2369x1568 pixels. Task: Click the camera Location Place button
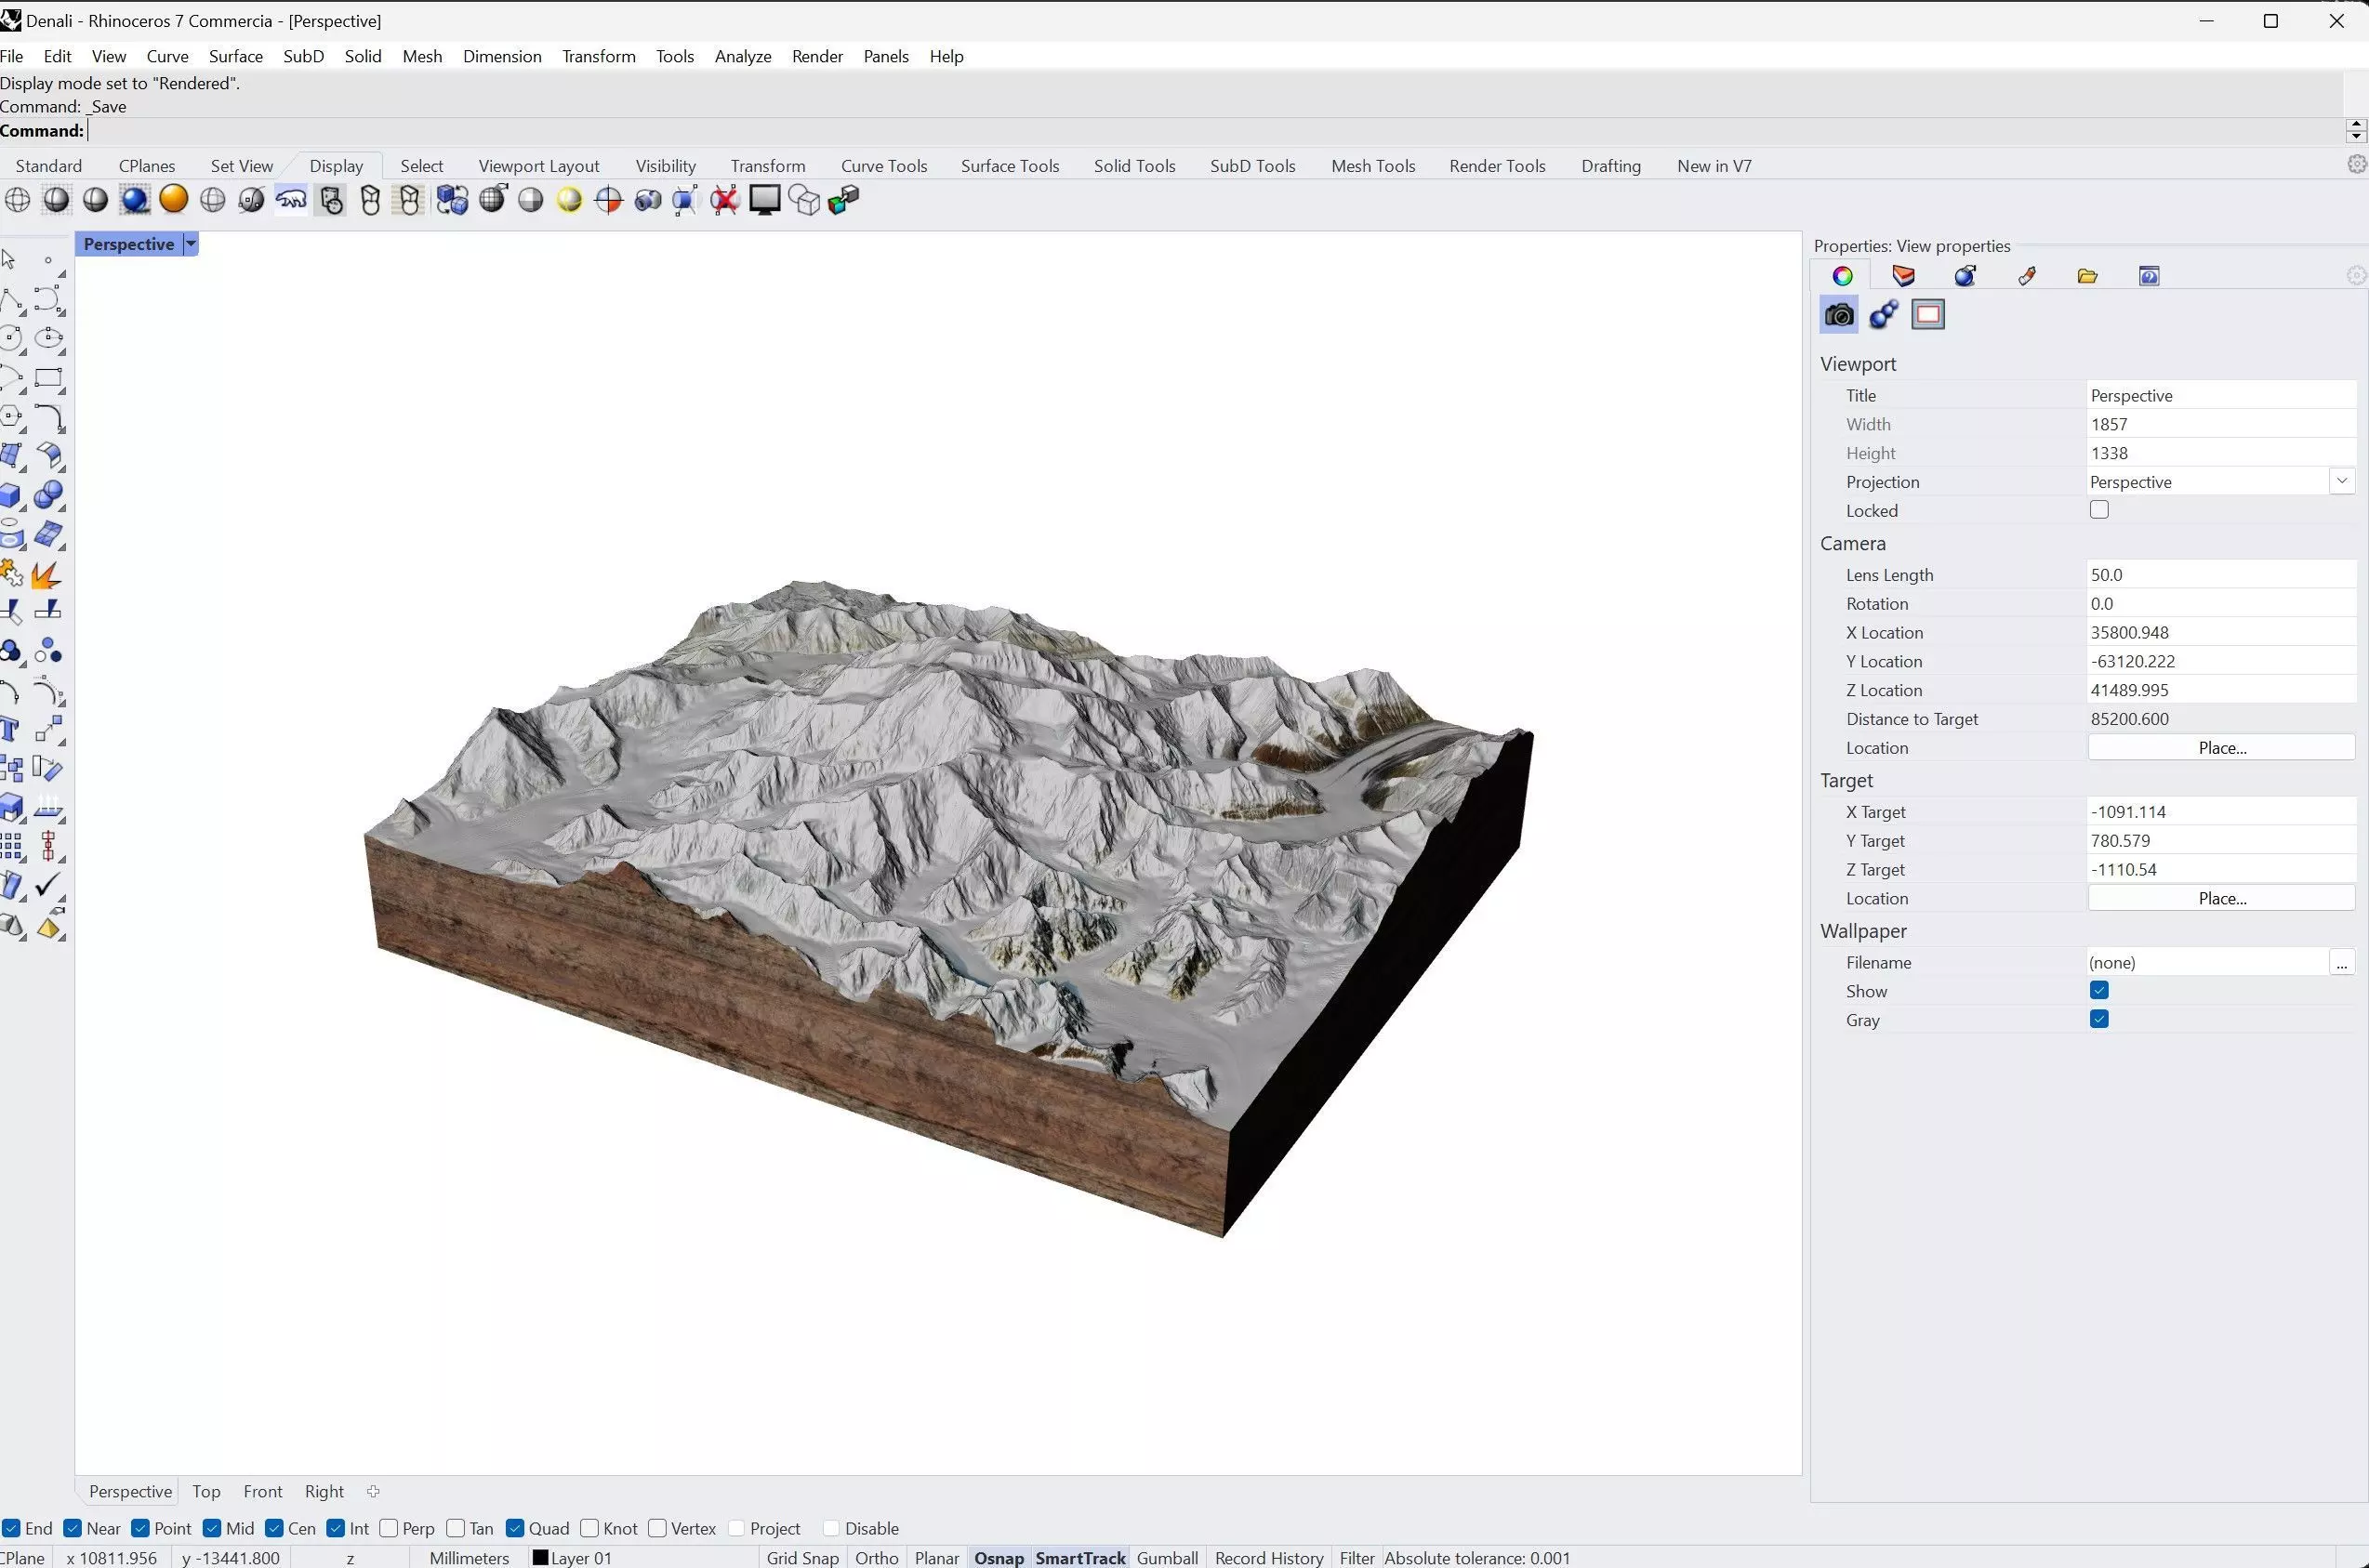point(2221,748)
